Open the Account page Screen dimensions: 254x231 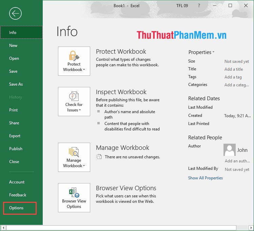pos(21,182)
